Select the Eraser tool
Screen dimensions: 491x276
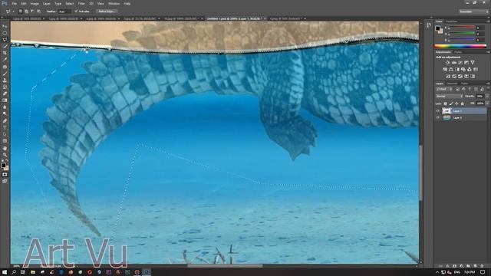[5, 94]
